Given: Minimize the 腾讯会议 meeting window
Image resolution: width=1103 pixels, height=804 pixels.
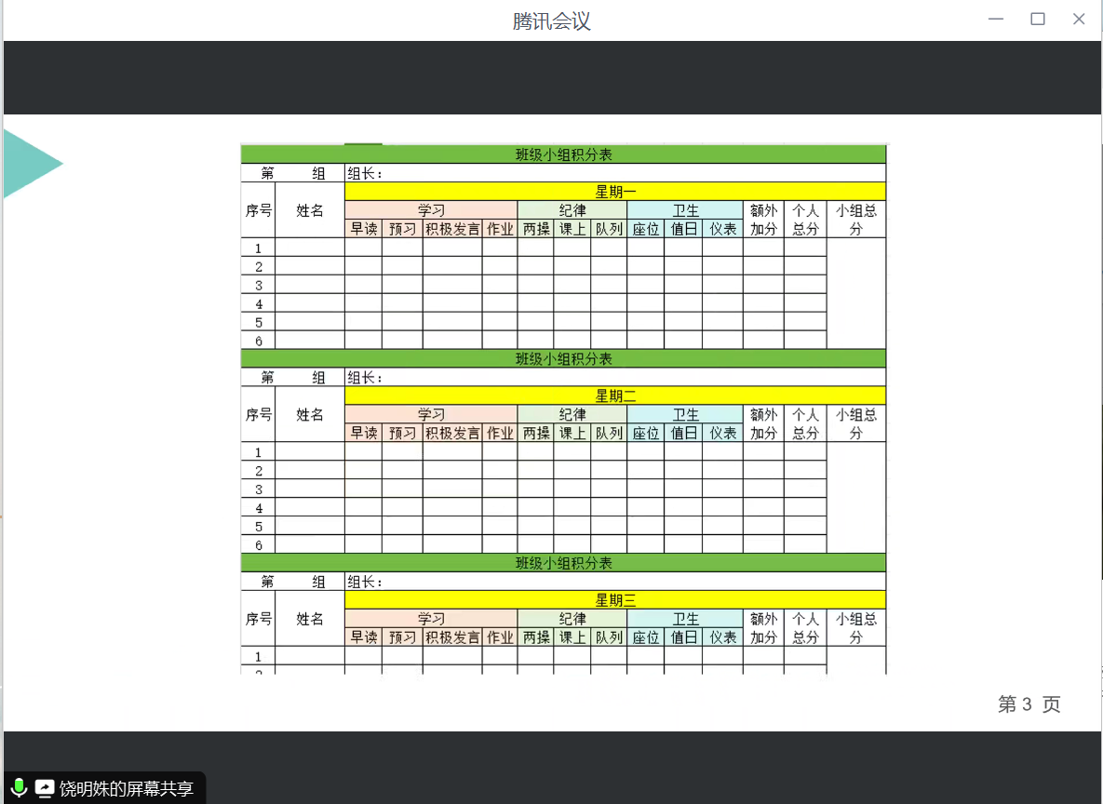Looking at the screenshot, I should (x=995, y=19).
